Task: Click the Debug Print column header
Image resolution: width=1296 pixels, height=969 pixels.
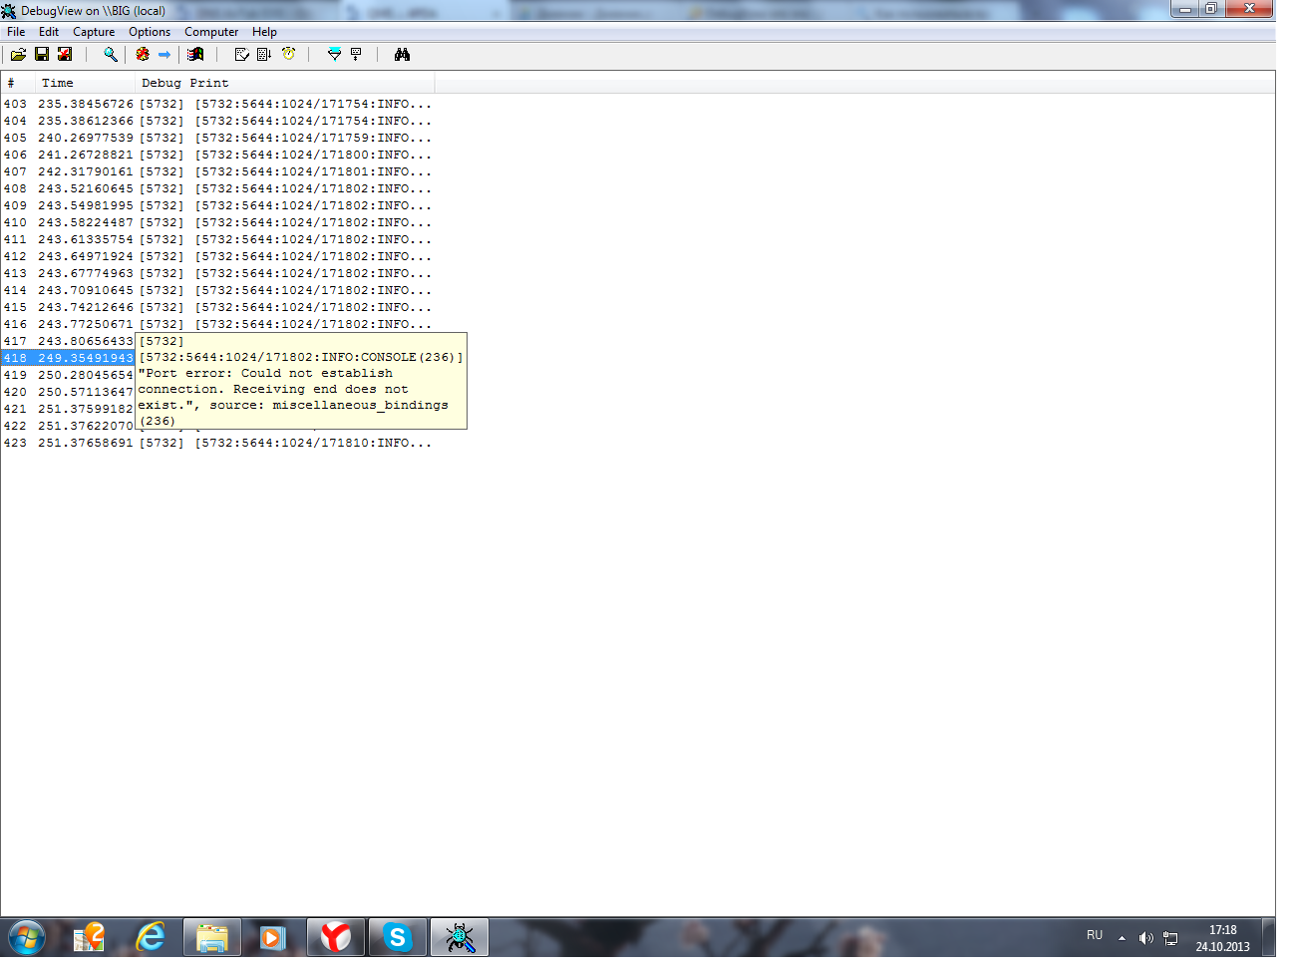Action: coord(285,83)
